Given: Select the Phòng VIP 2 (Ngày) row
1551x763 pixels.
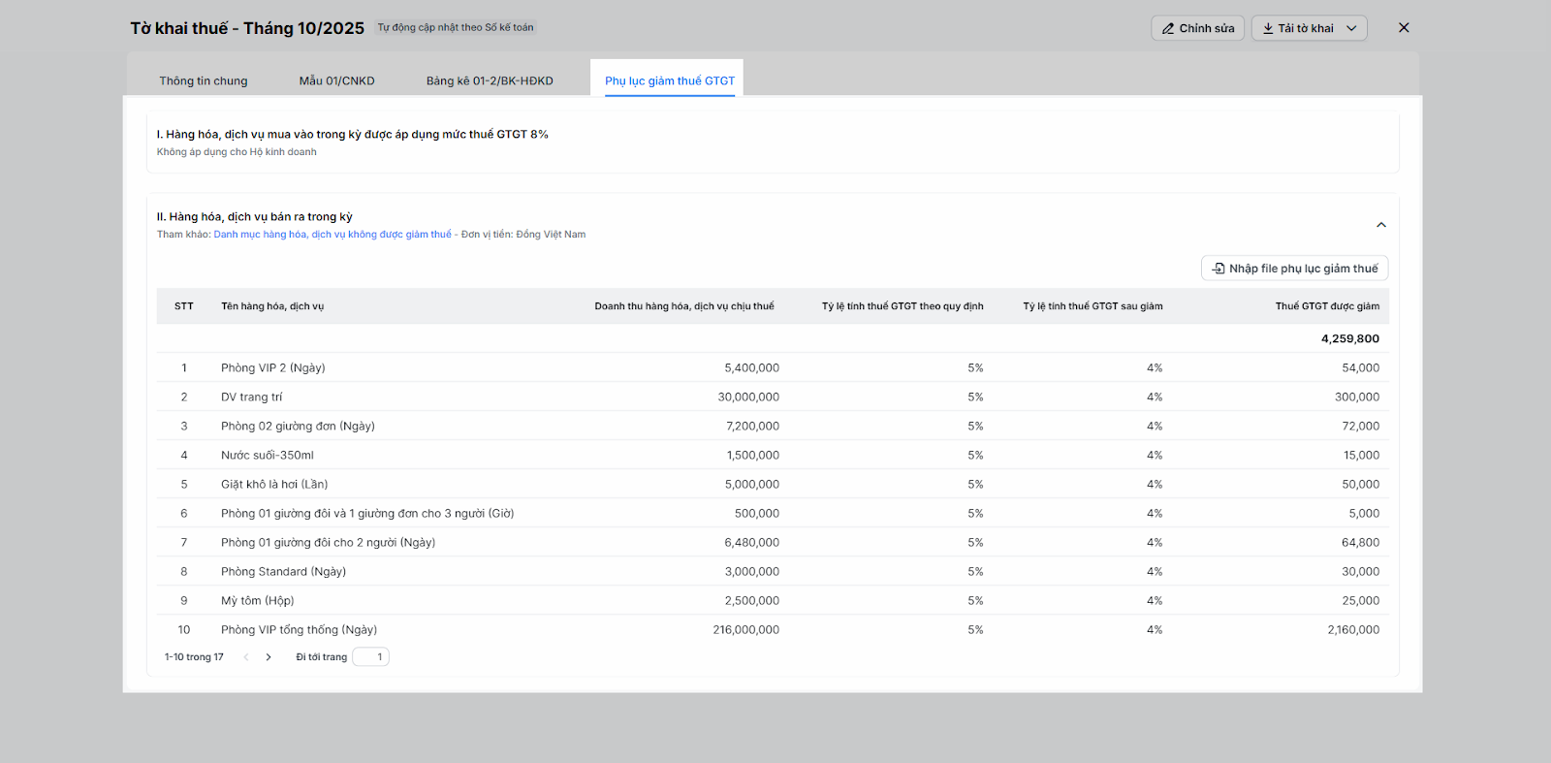Looking at the screenshot, I should (273, 367).
